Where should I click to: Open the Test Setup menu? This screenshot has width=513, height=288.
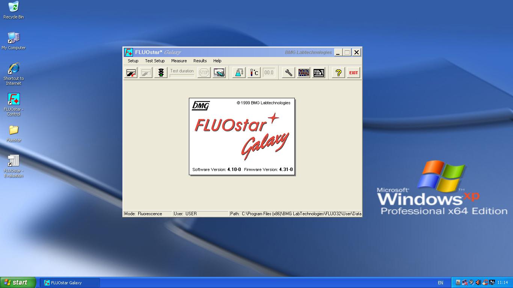(155, 61)
